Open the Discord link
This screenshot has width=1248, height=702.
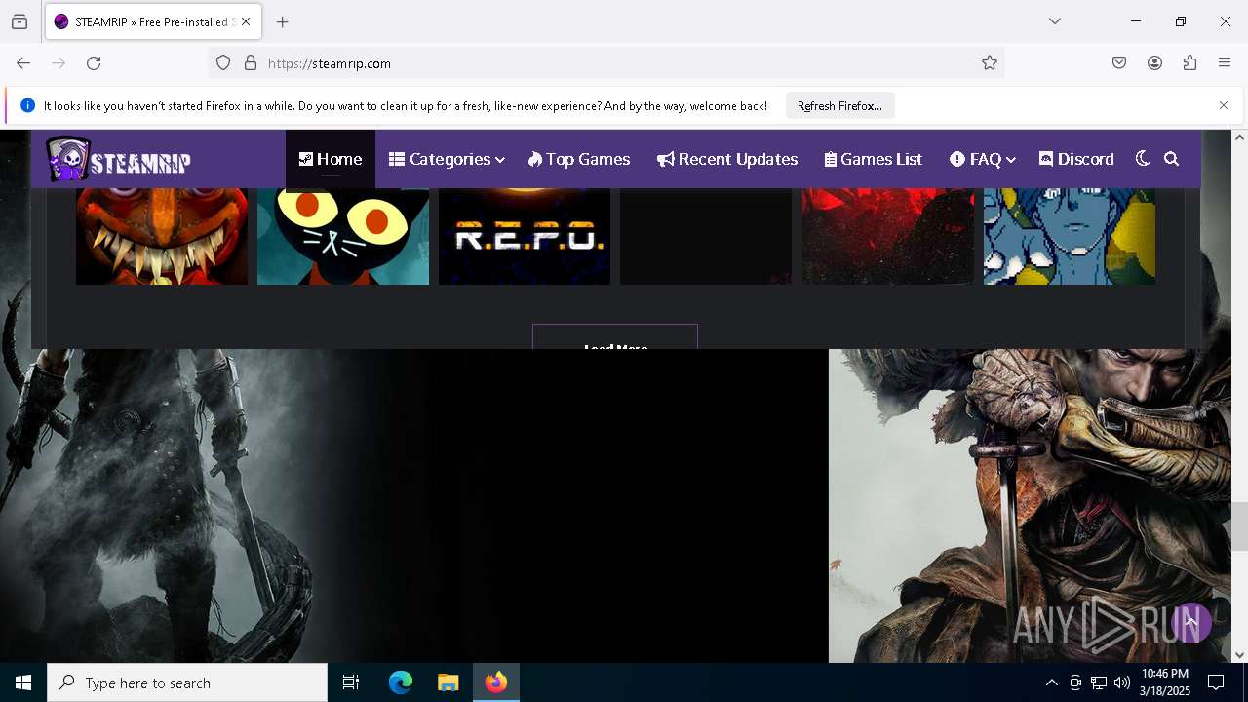click(x=1076, y=159)
